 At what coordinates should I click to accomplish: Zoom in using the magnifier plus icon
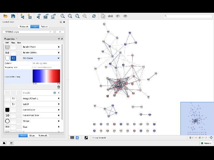(62, 16)
